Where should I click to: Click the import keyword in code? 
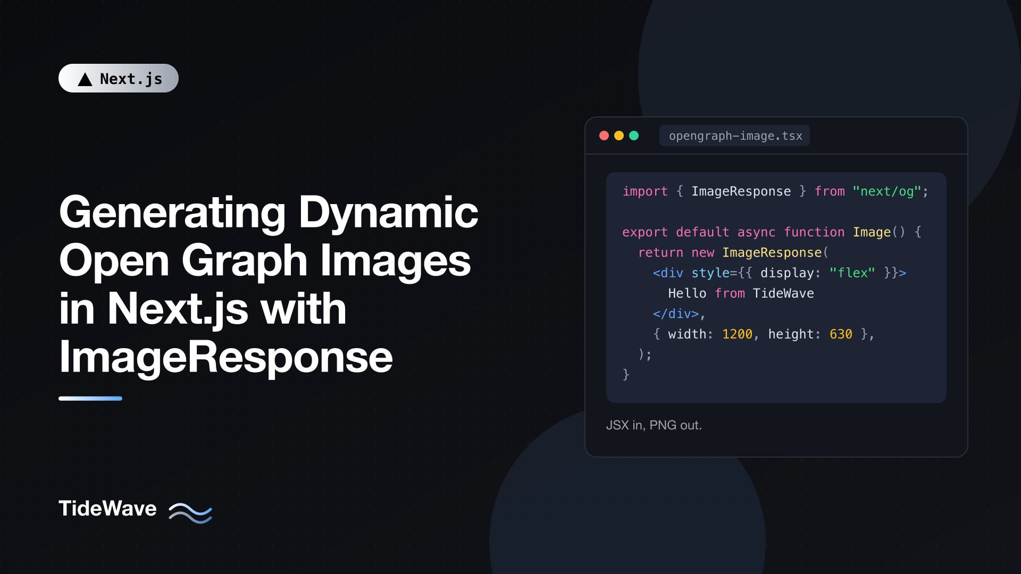pos(645,191)
